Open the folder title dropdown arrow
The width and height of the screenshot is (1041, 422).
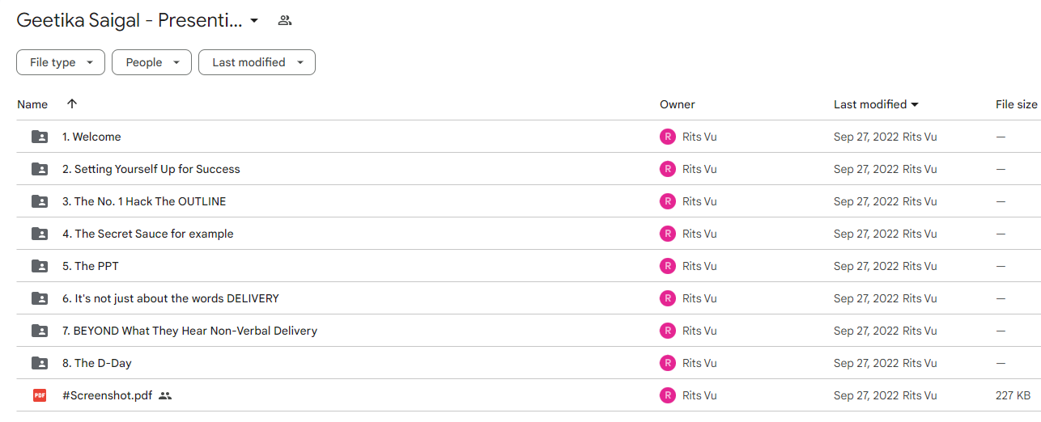coord(254,20)
